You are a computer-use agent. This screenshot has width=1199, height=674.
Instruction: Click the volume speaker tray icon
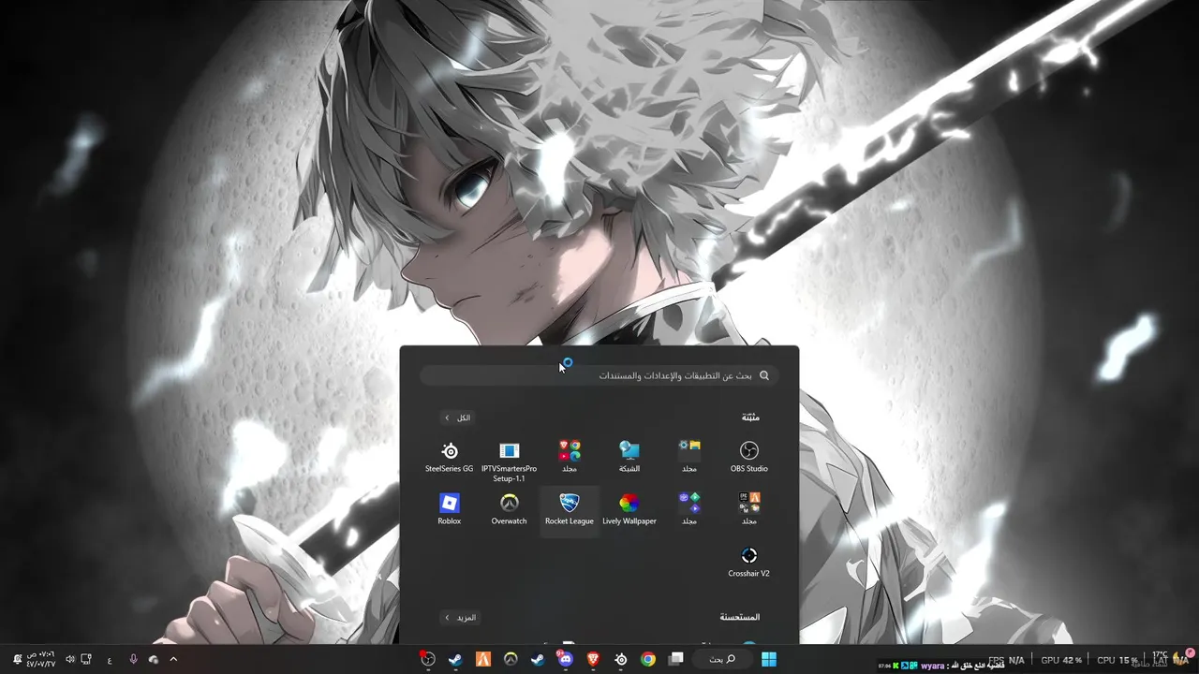70,659
